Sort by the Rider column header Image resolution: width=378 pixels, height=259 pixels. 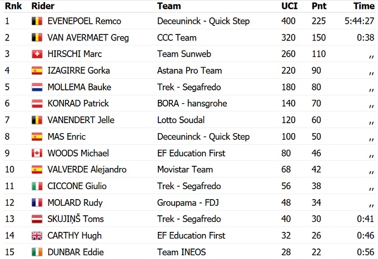43,6
